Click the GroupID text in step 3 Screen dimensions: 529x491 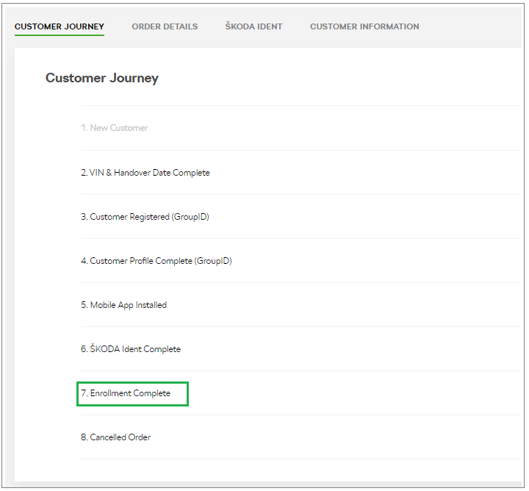(190, 217)
